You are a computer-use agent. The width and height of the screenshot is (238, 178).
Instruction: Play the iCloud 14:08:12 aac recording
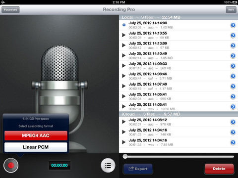point(124,122)
